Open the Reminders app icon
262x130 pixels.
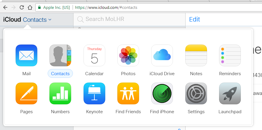pos(230,55)
